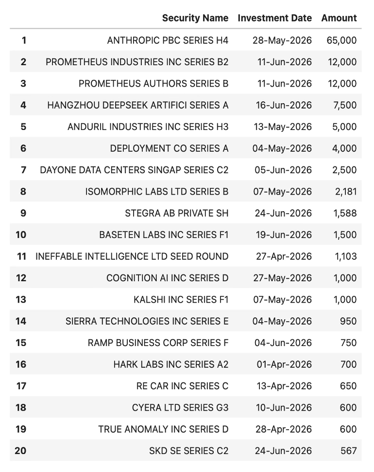Select HANGZHOU DEEPSEEK ARTIFICI SERIES A cell
374x472 pixels.
pyautogui.click(x=138, y=106)
